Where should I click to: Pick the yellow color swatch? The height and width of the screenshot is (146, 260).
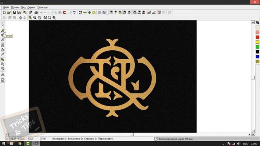257,42
